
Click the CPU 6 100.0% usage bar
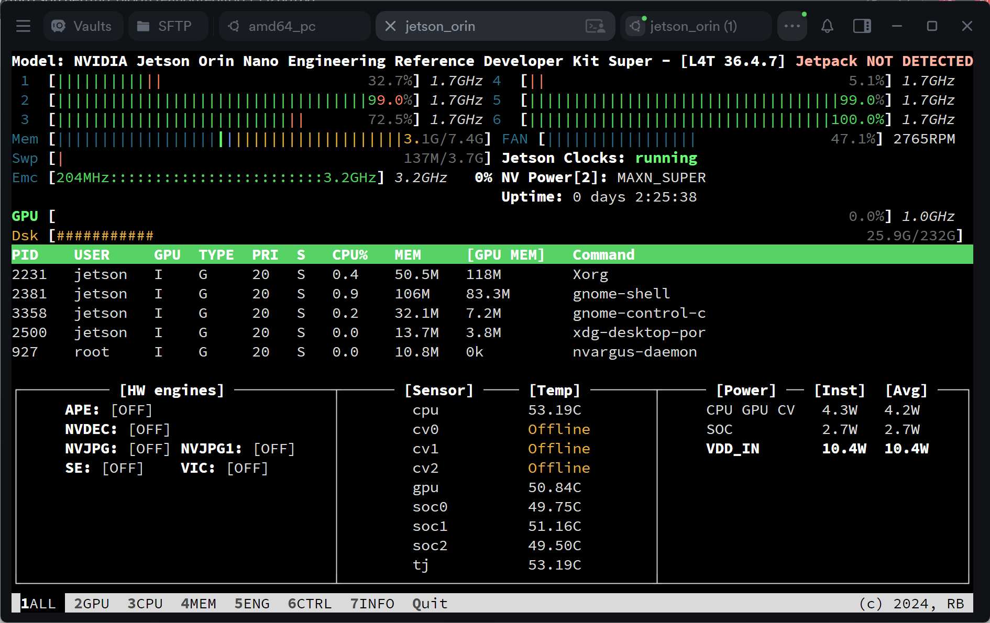tap(706, 120)
